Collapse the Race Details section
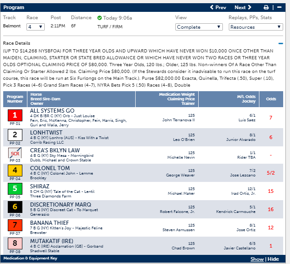 click(281, 44)
